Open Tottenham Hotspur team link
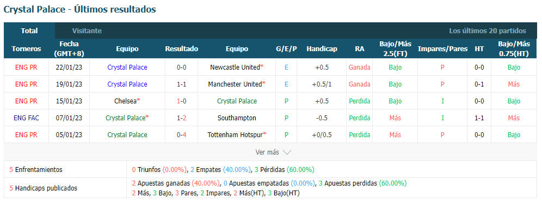The image size is (542, 203). [237, 135]
